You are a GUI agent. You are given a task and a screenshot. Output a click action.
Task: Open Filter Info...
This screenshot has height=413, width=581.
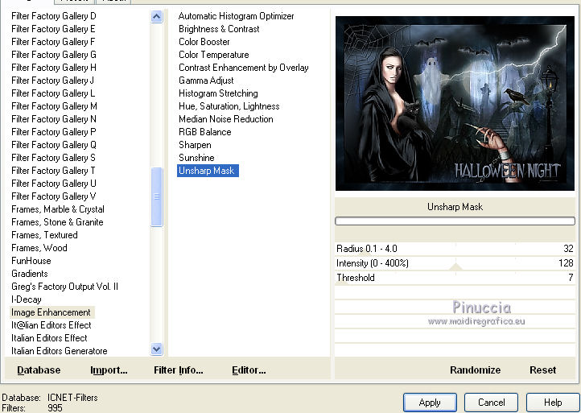point(178,370)
